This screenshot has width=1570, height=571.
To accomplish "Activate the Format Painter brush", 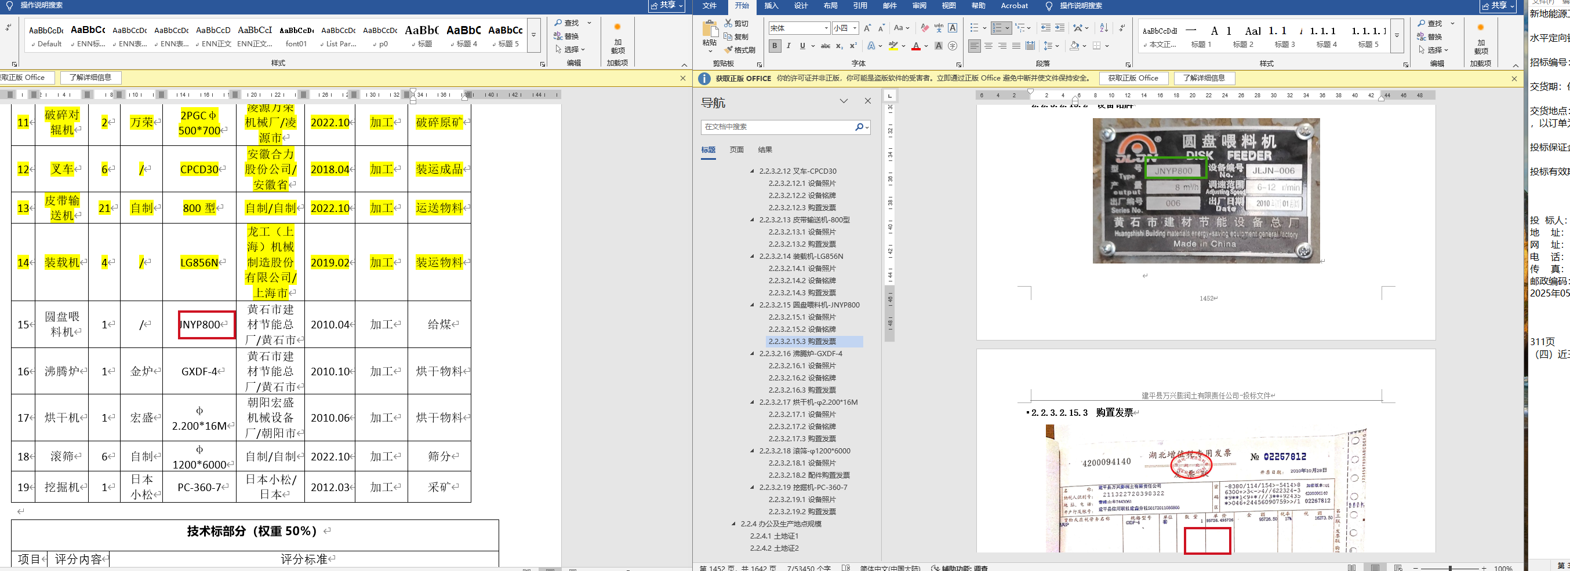I will point(728,50).
